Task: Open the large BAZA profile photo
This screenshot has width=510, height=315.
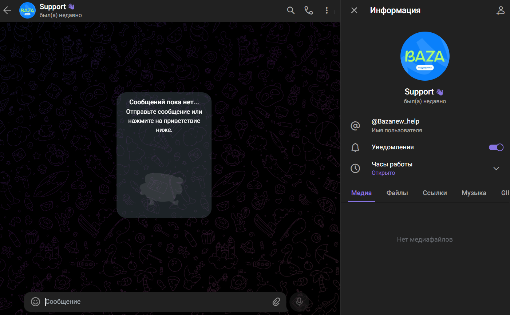Action: (x=425, y=56)
